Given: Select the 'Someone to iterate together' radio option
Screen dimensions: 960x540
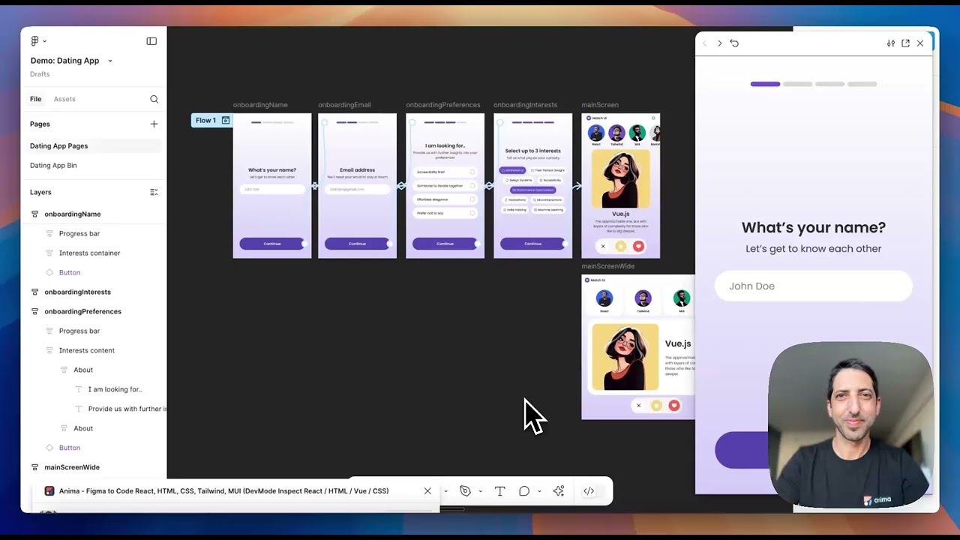Looking at the screenshot, I should click(x=445, y=185).
